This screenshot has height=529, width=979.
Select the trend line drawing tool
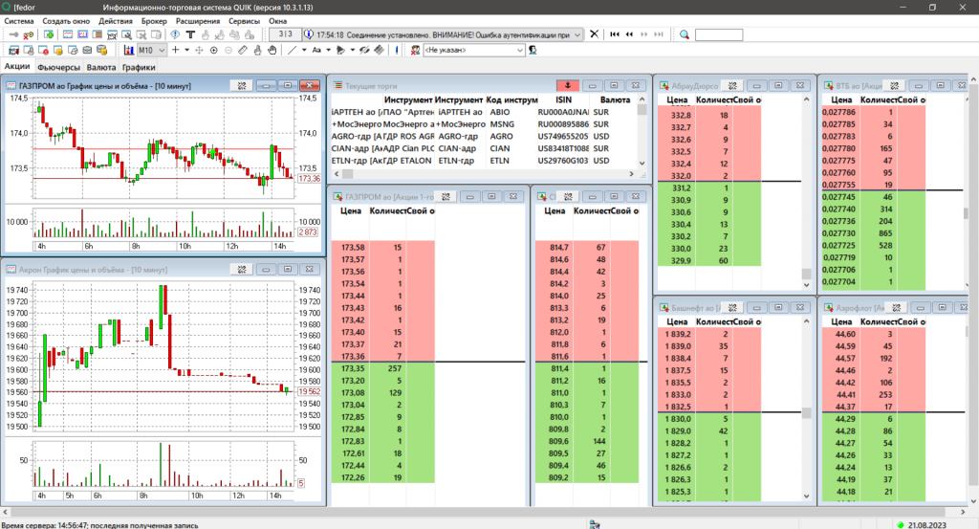click(x=293, y=50)
